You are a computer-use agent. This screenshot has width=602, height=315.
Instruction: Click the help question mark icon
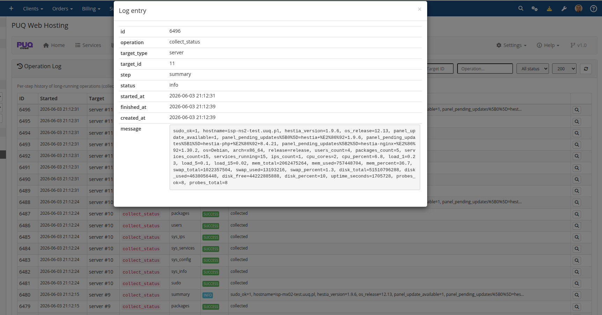pyautogui.click(x=593, y=8)
